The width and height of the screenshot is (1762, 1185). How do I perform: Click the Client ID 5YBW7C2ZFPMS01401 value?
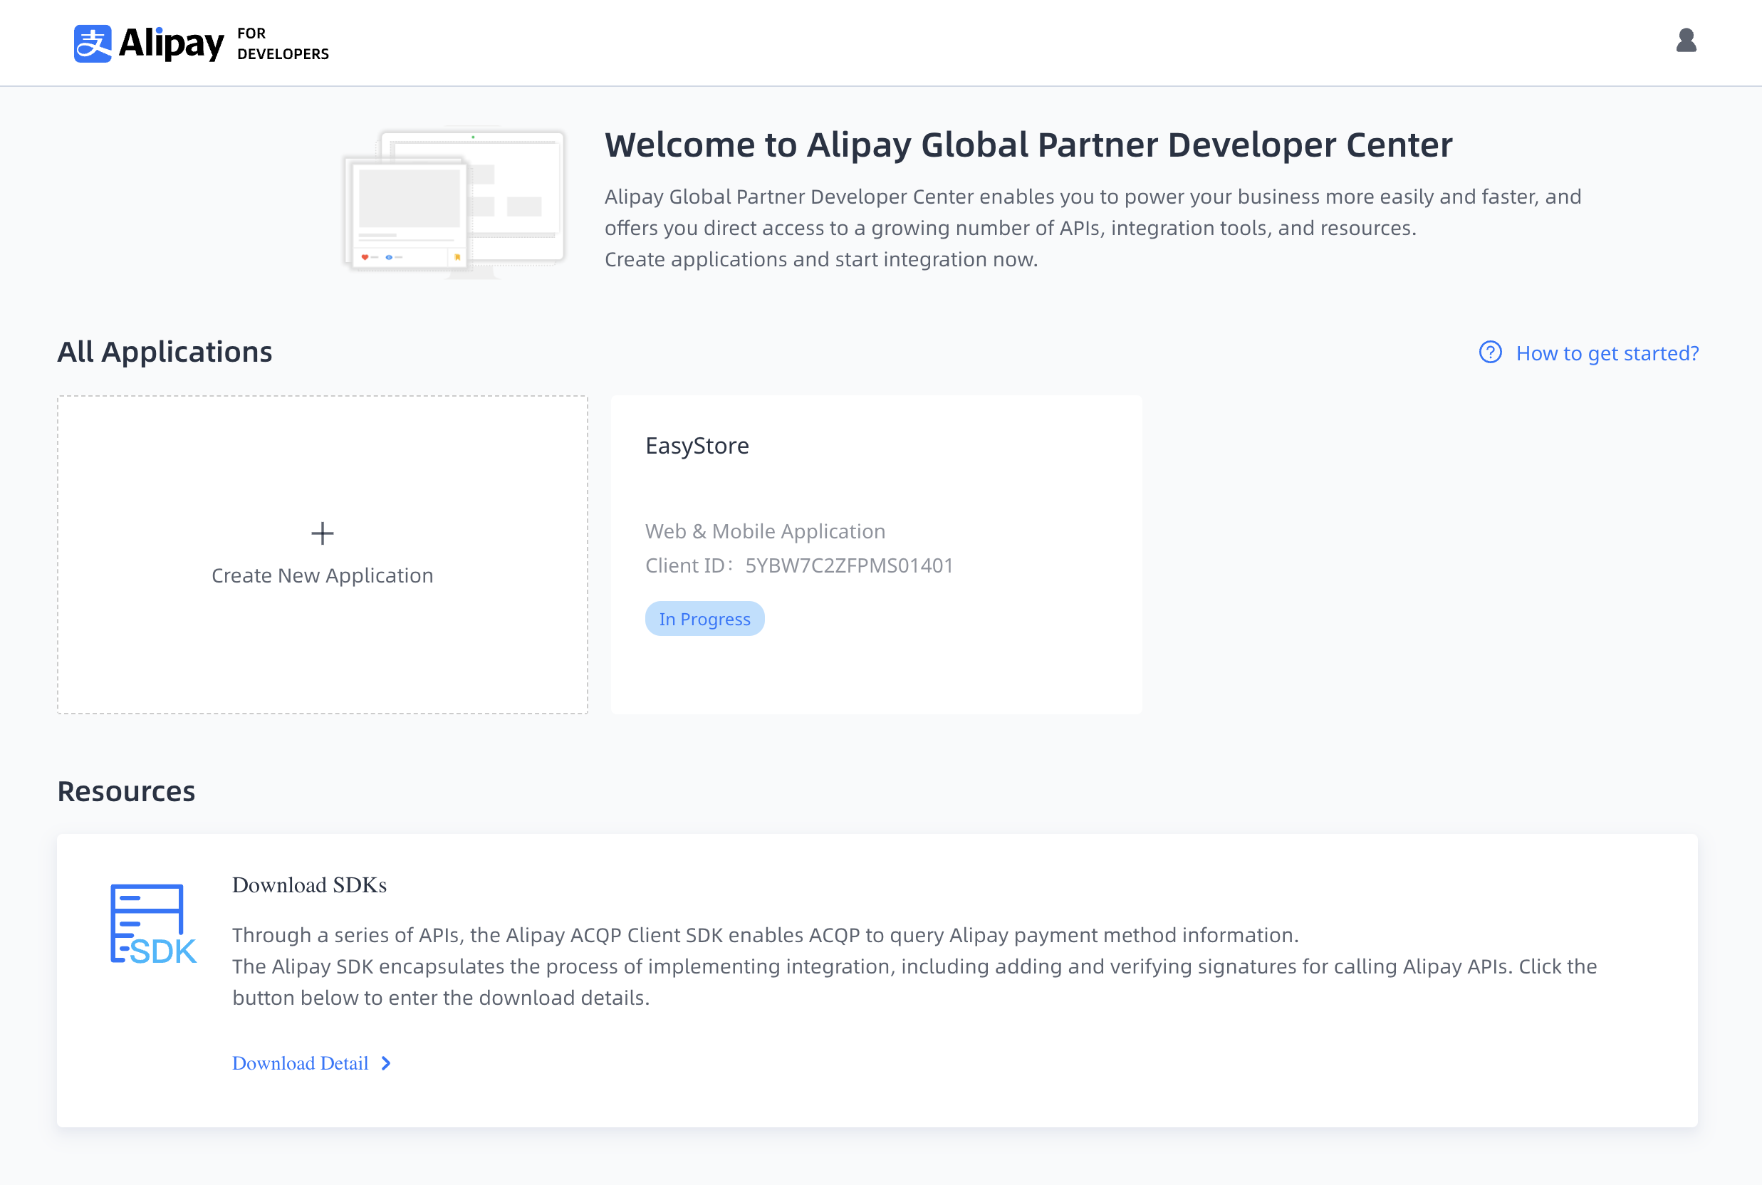point(848,566)
